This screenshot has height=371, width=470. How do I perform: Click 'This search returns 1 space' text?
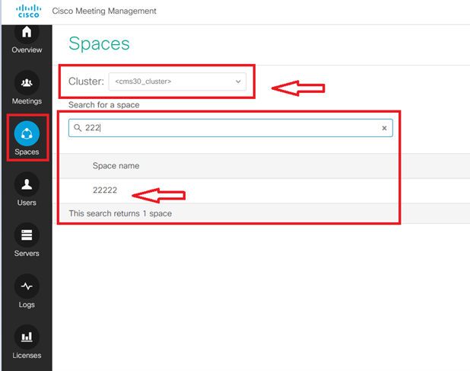point(120,213)
